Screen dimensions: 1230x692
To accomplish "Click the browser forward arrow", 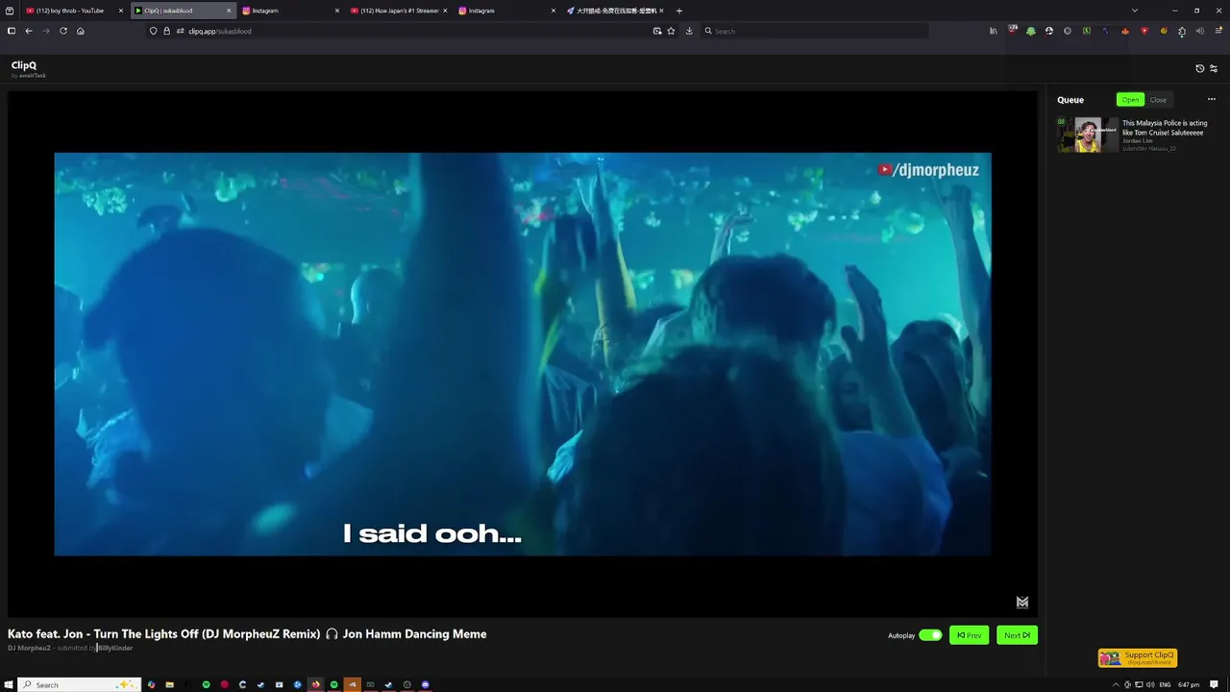I will pyautogui.click(x=45, y=31).
